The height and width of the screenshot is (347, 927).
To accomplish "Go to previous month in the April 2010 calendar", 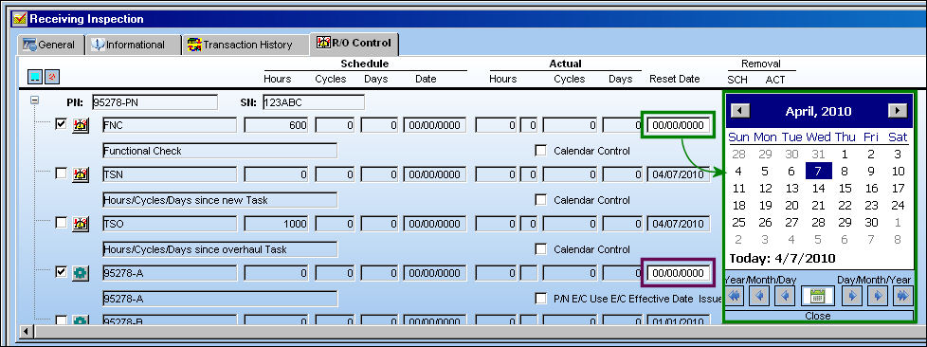I will click(740, 111).
